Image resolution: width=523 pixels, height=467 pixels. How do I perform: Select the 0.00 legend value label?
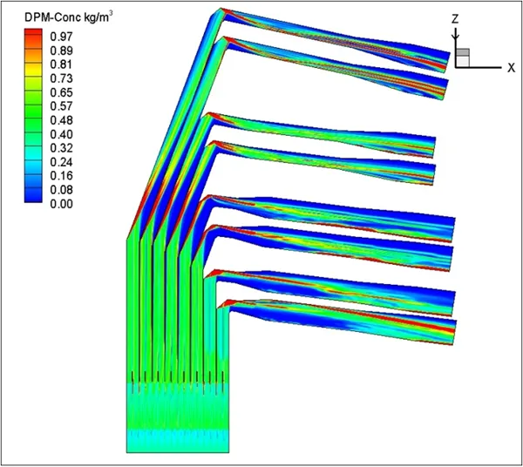point(62,203)
